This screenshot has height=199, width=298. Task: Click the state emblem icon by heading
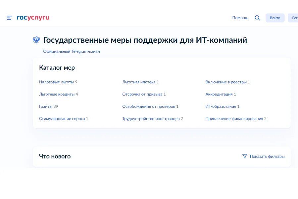[36, 40]
